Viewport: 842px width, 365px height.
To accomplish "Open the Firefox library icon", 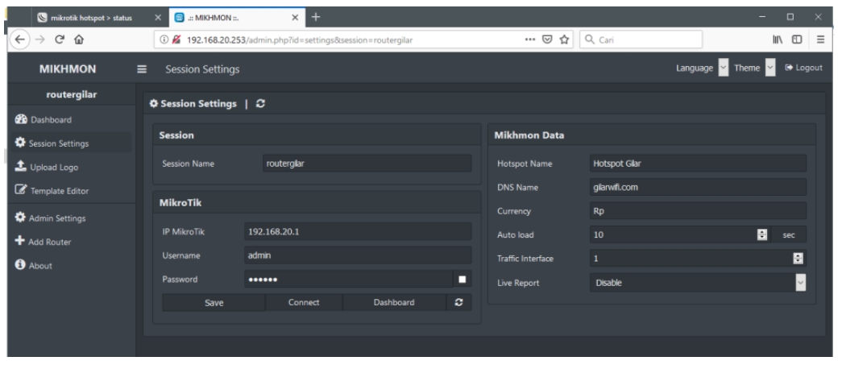I will pyautogui.click(x=778, y=39).
